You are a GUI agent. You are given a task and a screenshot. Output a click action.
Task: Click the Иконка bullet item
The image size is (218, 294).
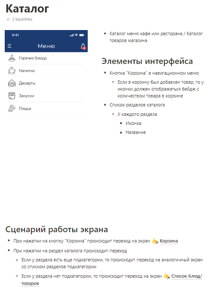pos(133,123)
